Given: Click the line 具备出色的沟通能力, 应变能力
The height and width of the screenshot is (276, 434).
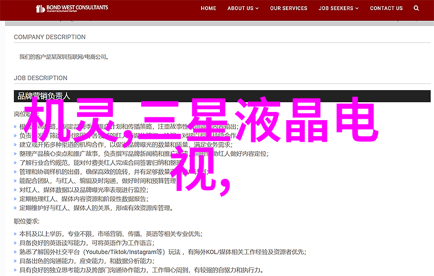Looking at the screenshot, I should [x=87, y=261].
